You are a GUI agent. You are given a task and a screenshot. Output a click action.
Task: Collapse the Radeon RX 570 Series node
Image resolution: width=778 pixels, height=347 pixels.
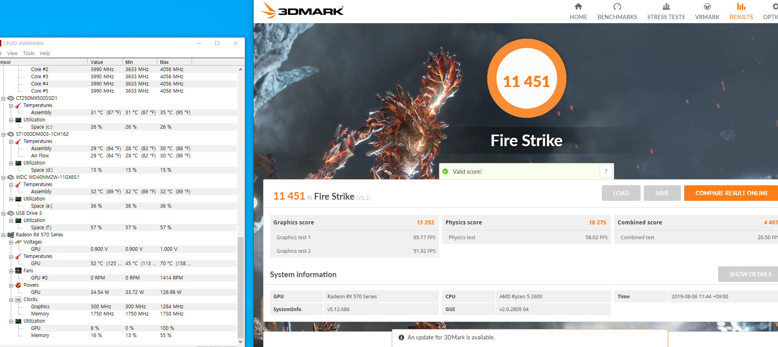[4, 235]
